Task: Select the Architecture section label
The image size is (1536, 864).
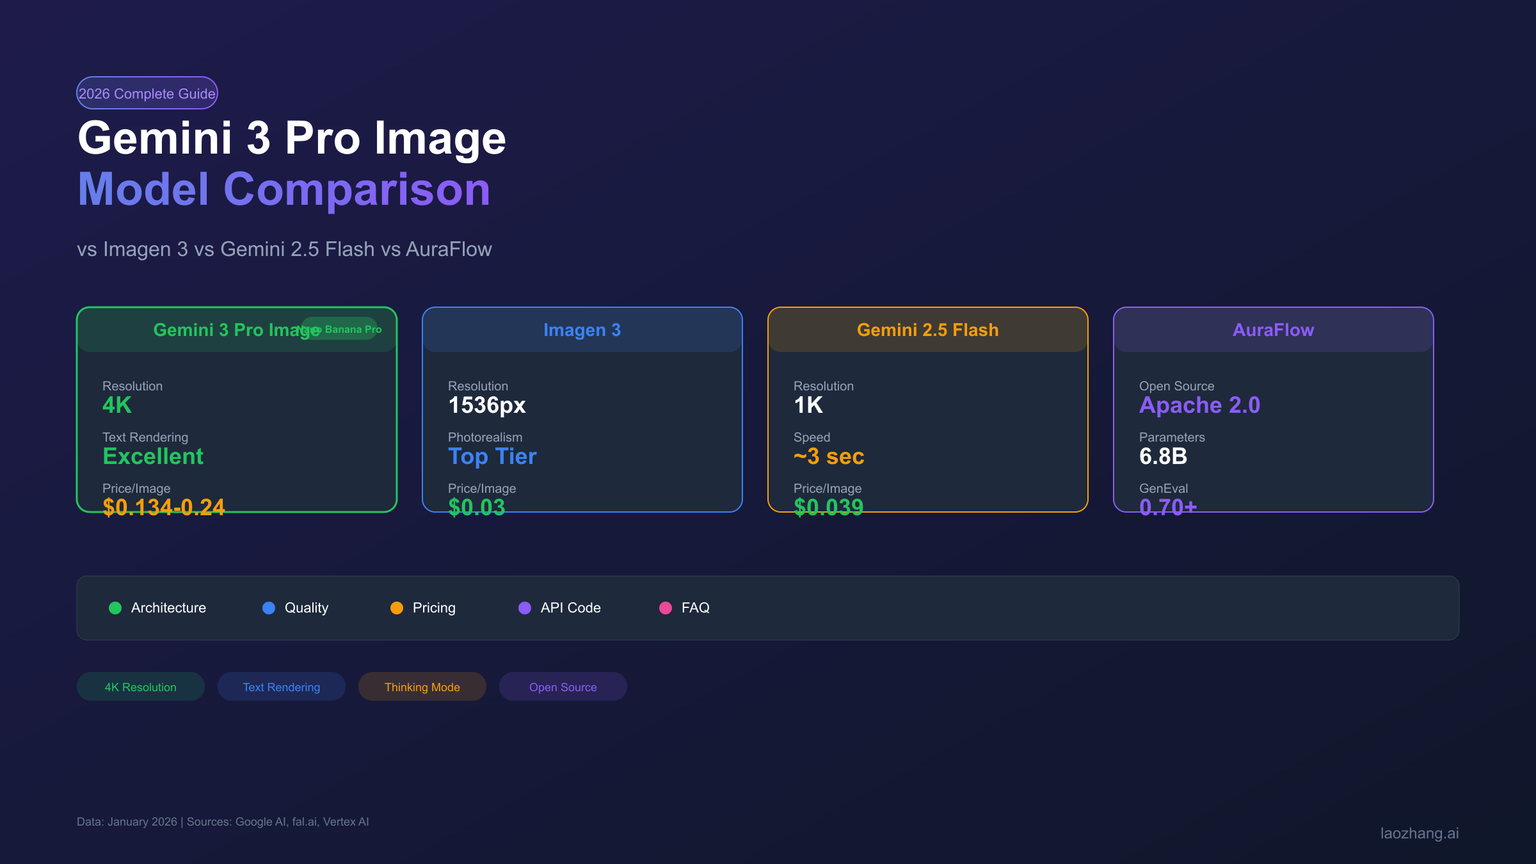Action: tap(168, 608)
